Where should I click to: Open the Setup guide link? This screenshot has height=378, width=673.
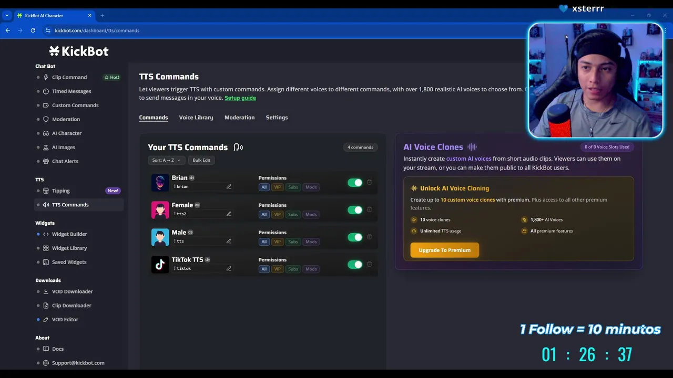click(240, 98)
